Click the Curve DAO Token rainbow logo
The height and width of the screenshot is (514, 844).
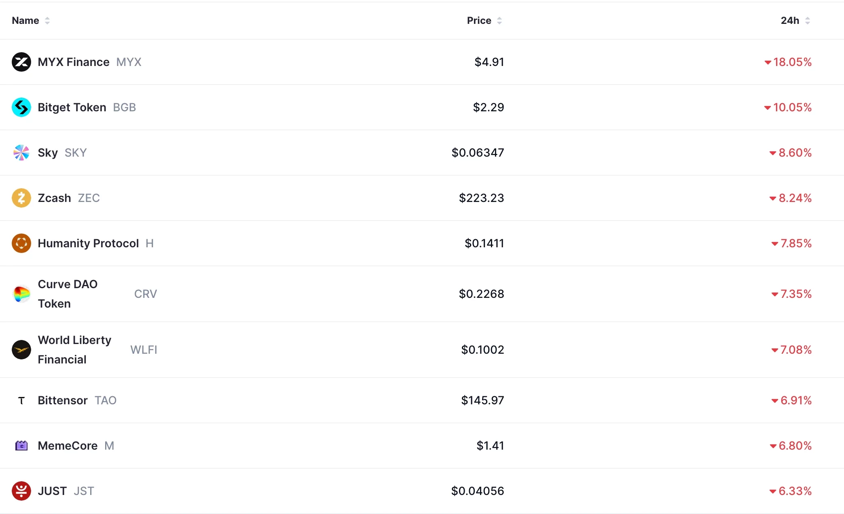click(21, 294)
